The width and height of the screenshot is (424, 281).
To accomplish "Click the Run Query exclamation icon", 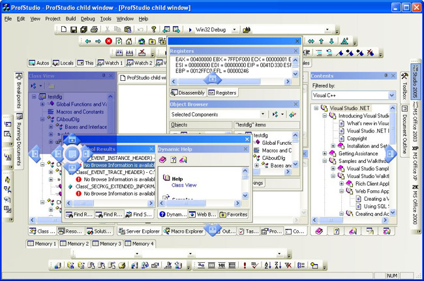I will (x=245, y=265).
